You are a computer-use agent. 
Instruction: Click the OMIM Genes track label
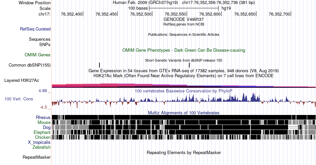click(38, 55)
